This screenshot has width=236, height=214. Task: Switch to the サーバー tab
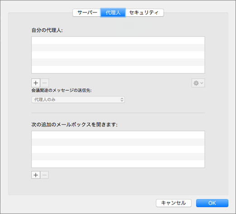pyautogui.click(x=87, y=13)
